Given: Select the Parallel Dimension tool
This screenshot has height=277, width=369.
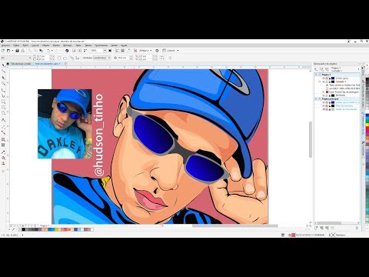Looking at the screenshot, I should pyautogui.click(x=3, y=127).
